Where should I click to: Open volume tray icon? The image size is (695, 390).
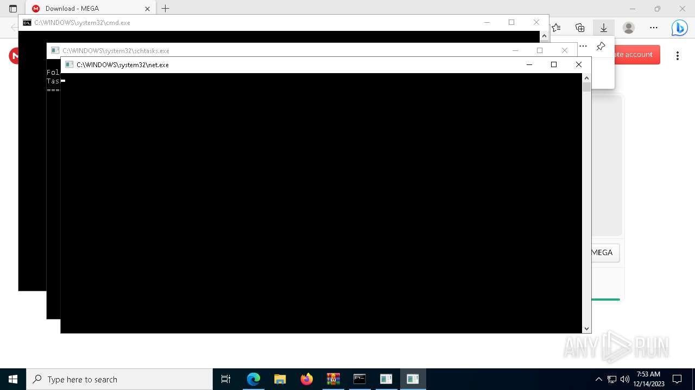click(x=625, y=379)
